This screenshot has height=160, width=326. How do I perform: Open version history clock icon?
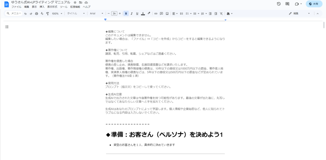coord(279,4)
